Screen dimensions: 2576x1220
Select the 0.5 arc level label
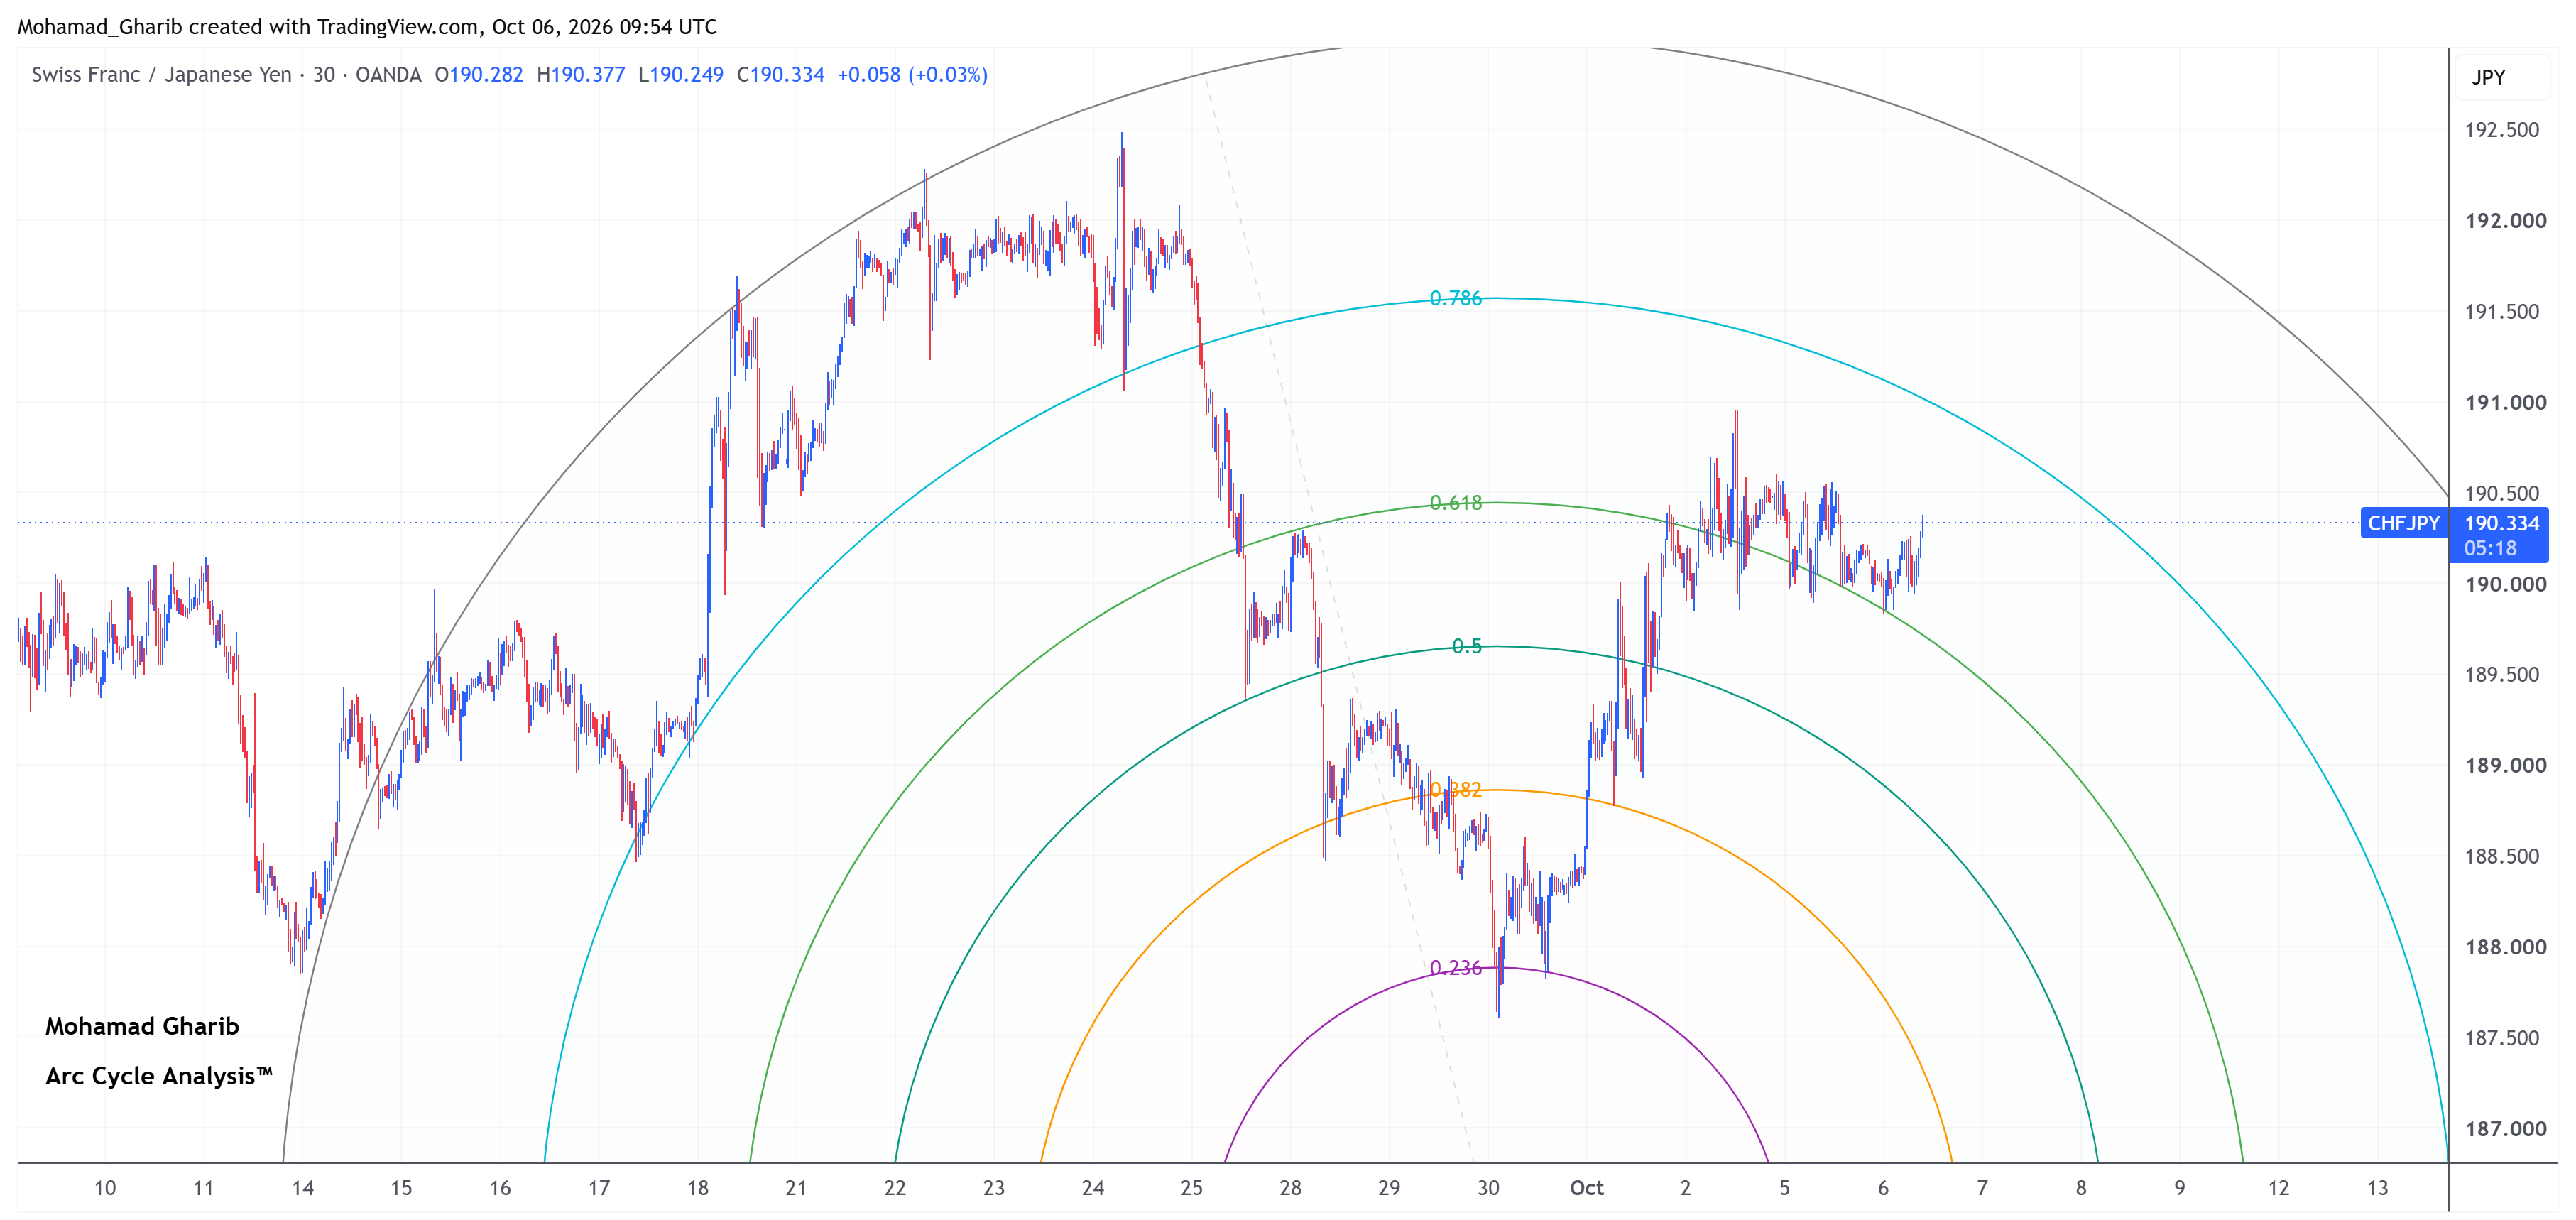tap(1467, 646)
